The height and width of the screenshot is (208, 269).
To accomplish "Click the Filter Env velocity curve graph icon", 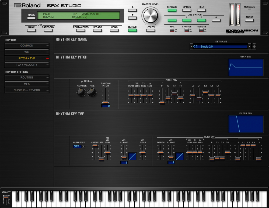I will [x=180, y=156].
